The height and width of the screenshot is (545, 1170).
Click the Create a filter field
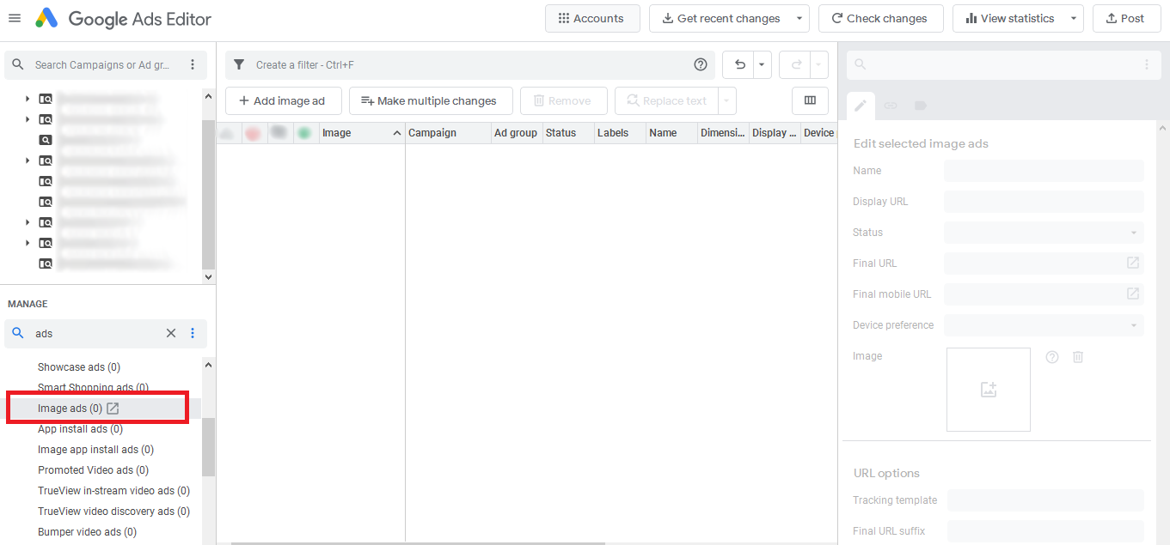pos(471,64)
